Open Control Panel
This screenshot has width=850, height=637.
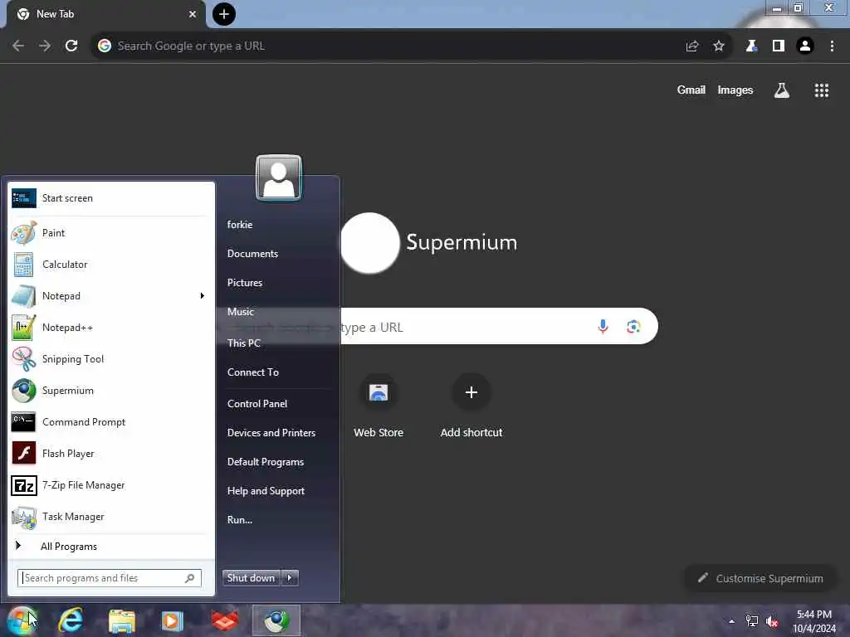click(257, 404)
